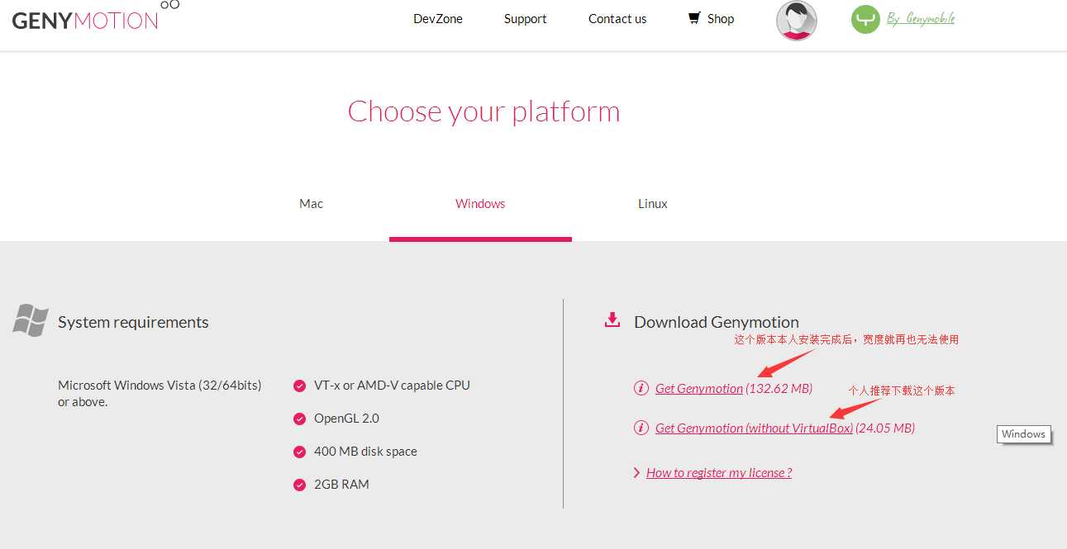Image resolution: width=1067 pixels, height=549 pixels.
Task: Click the Genymotion logo
Action: point(95,17)
